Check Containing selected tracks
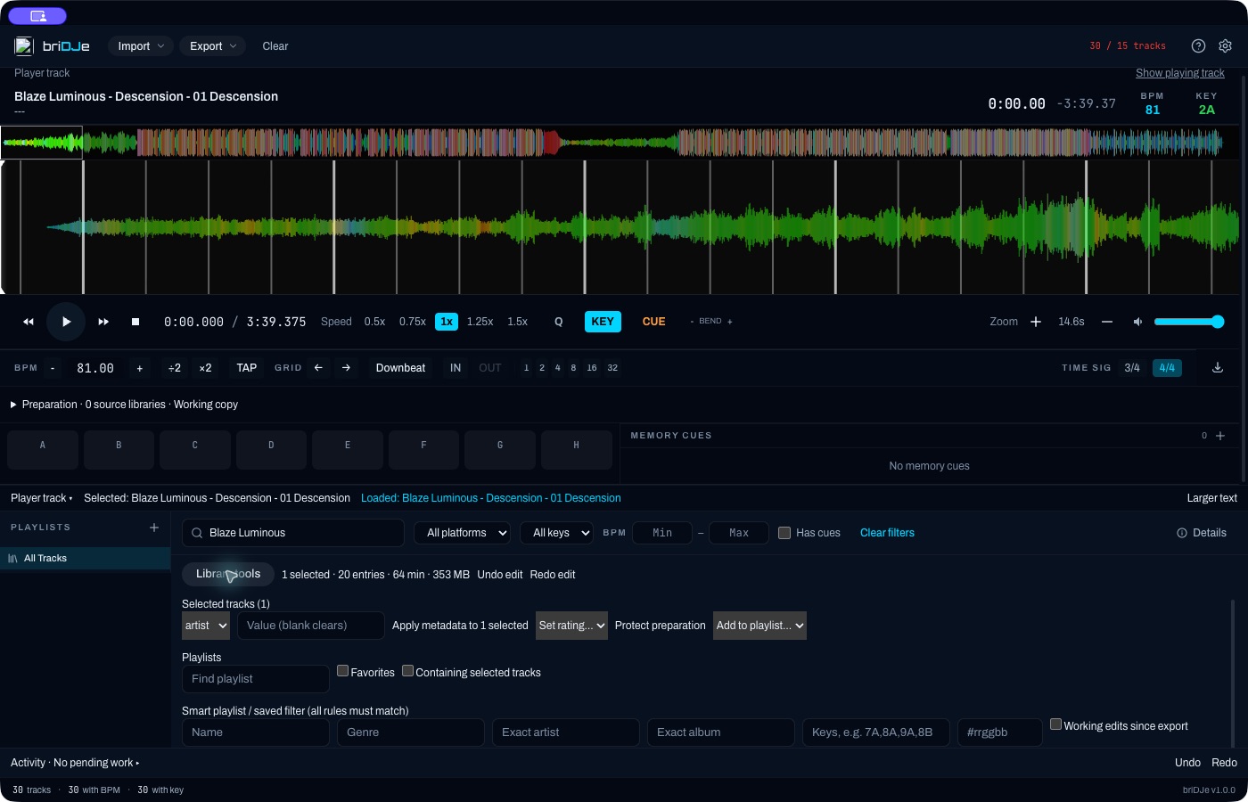 coord(407,671)
